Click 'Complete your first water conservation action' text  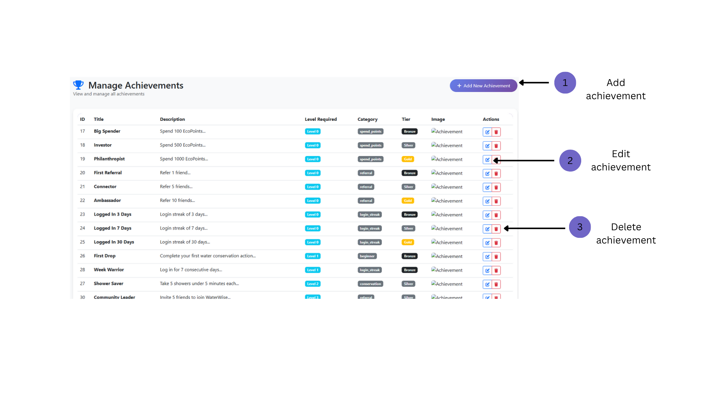(x=207, y=256)
